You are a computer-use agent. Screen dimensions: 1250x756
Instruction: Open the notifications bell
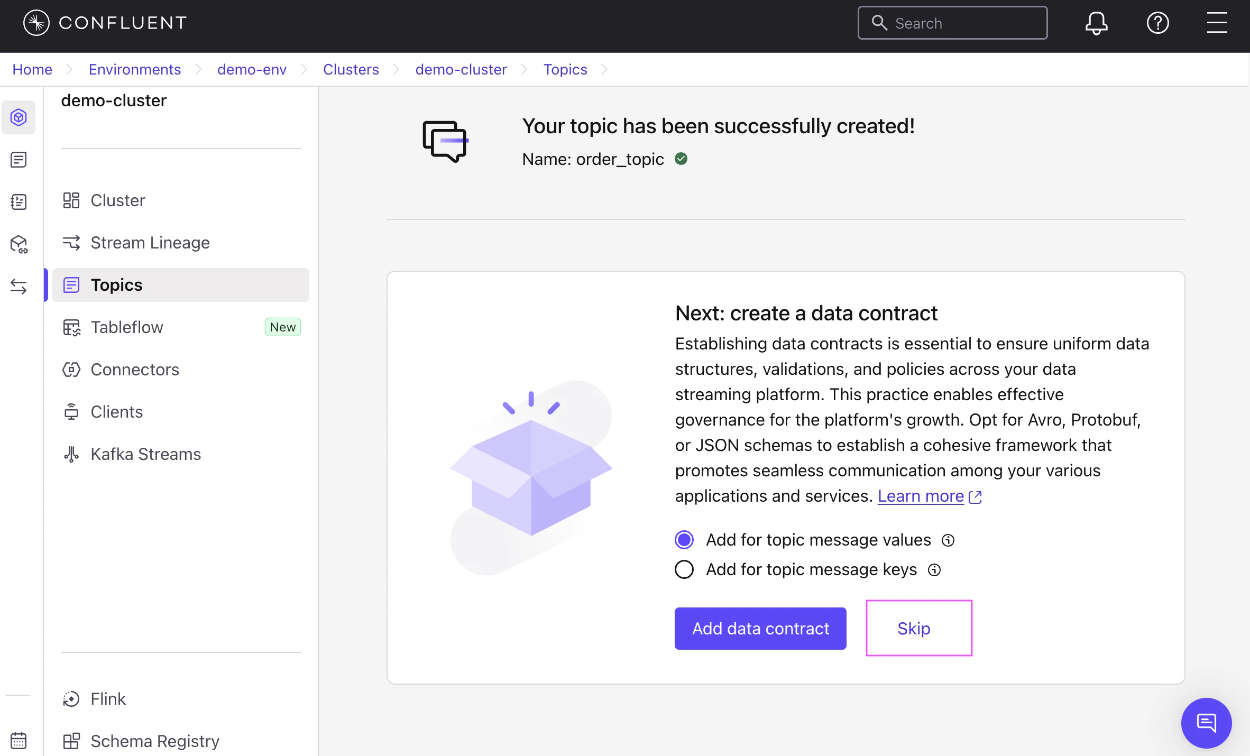[1096, 23]
